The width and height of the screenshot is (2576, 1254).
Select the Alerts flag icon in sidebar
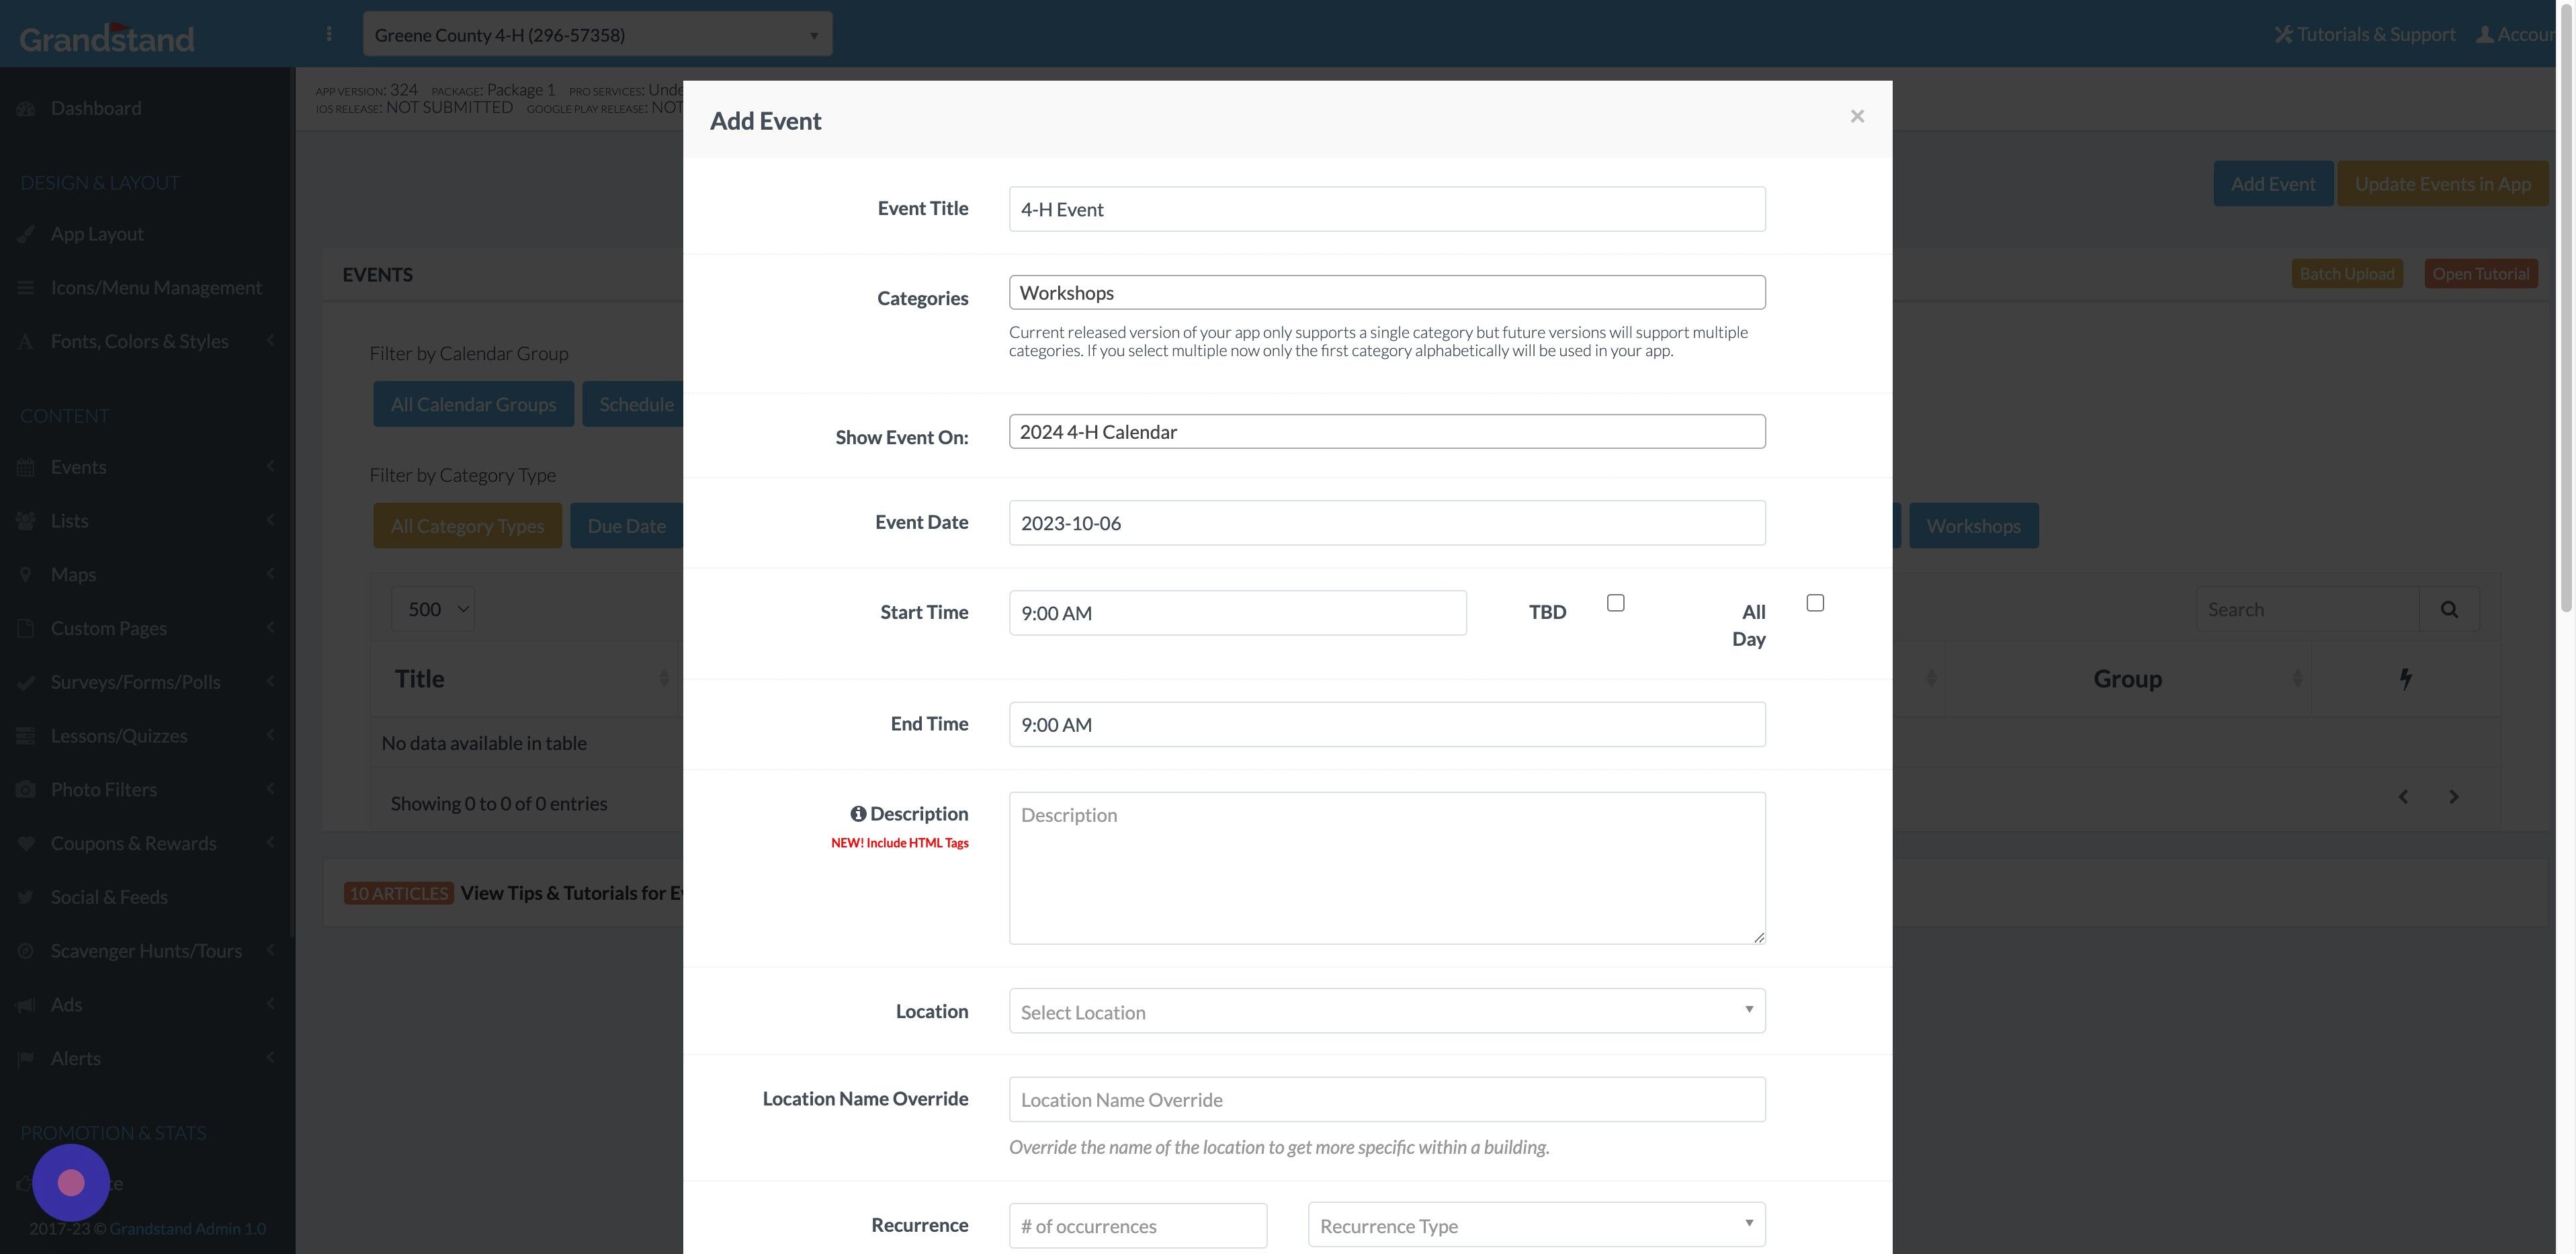point(26,1058)
